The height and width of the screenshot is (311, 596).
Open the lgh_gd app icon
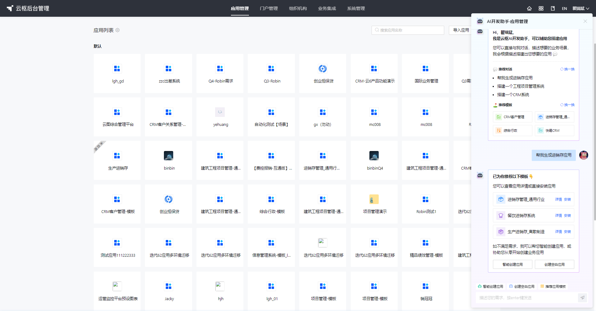click(x=117, y=69)
